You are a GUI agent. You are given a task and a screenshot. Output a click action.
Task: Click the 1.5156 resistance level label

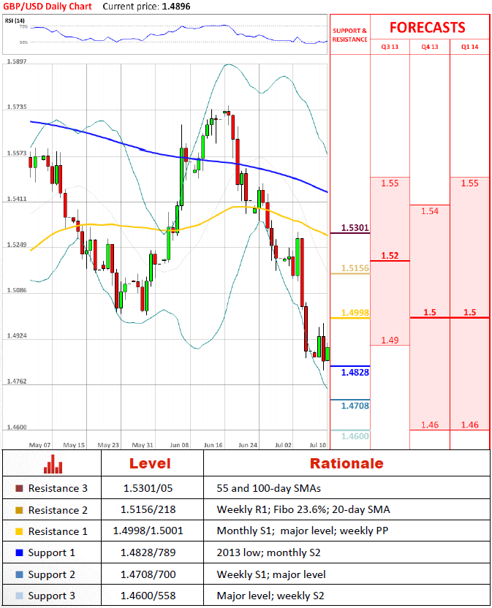(x=355, y=268)
